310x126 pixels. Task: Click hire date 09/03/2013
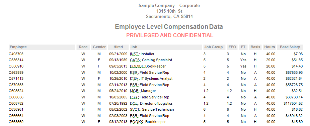pos(118,66)
